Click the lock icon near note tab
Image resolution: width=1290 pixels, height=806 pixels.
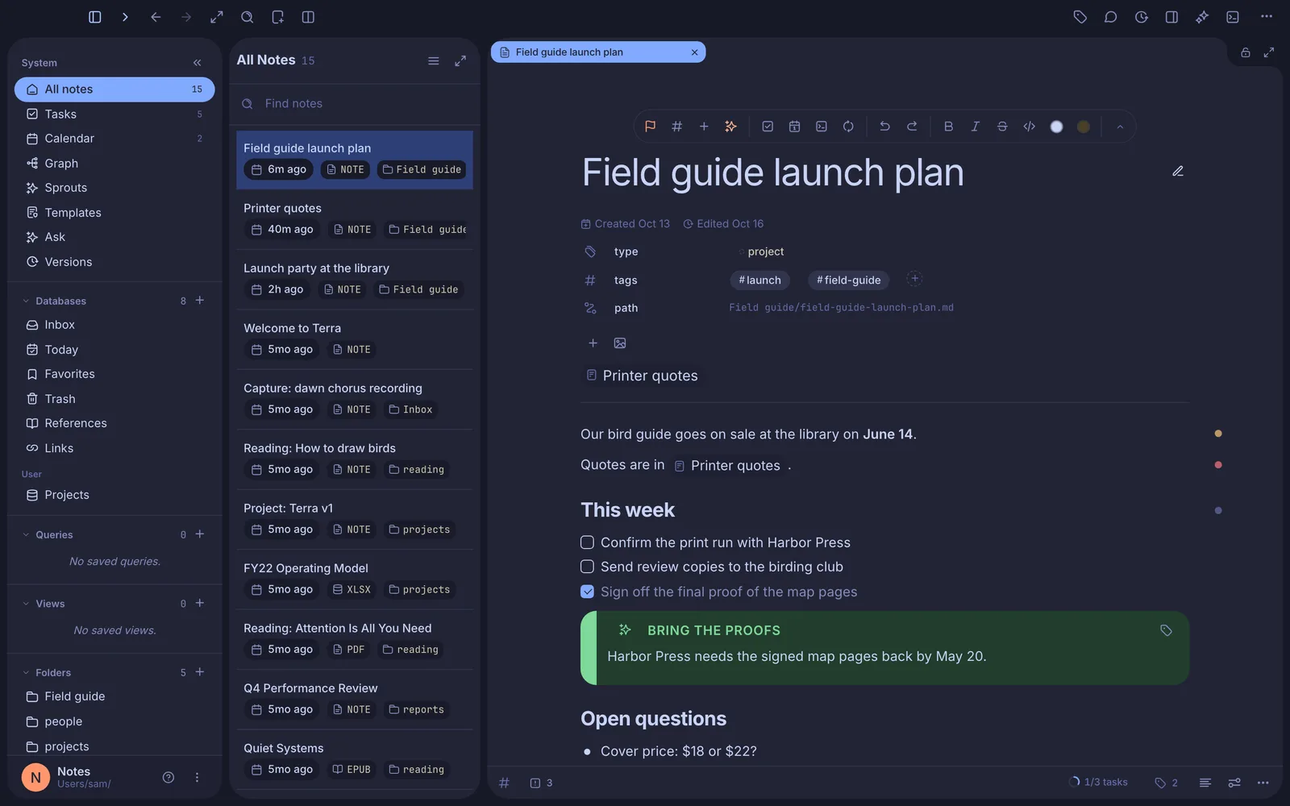coord(1246,52)
